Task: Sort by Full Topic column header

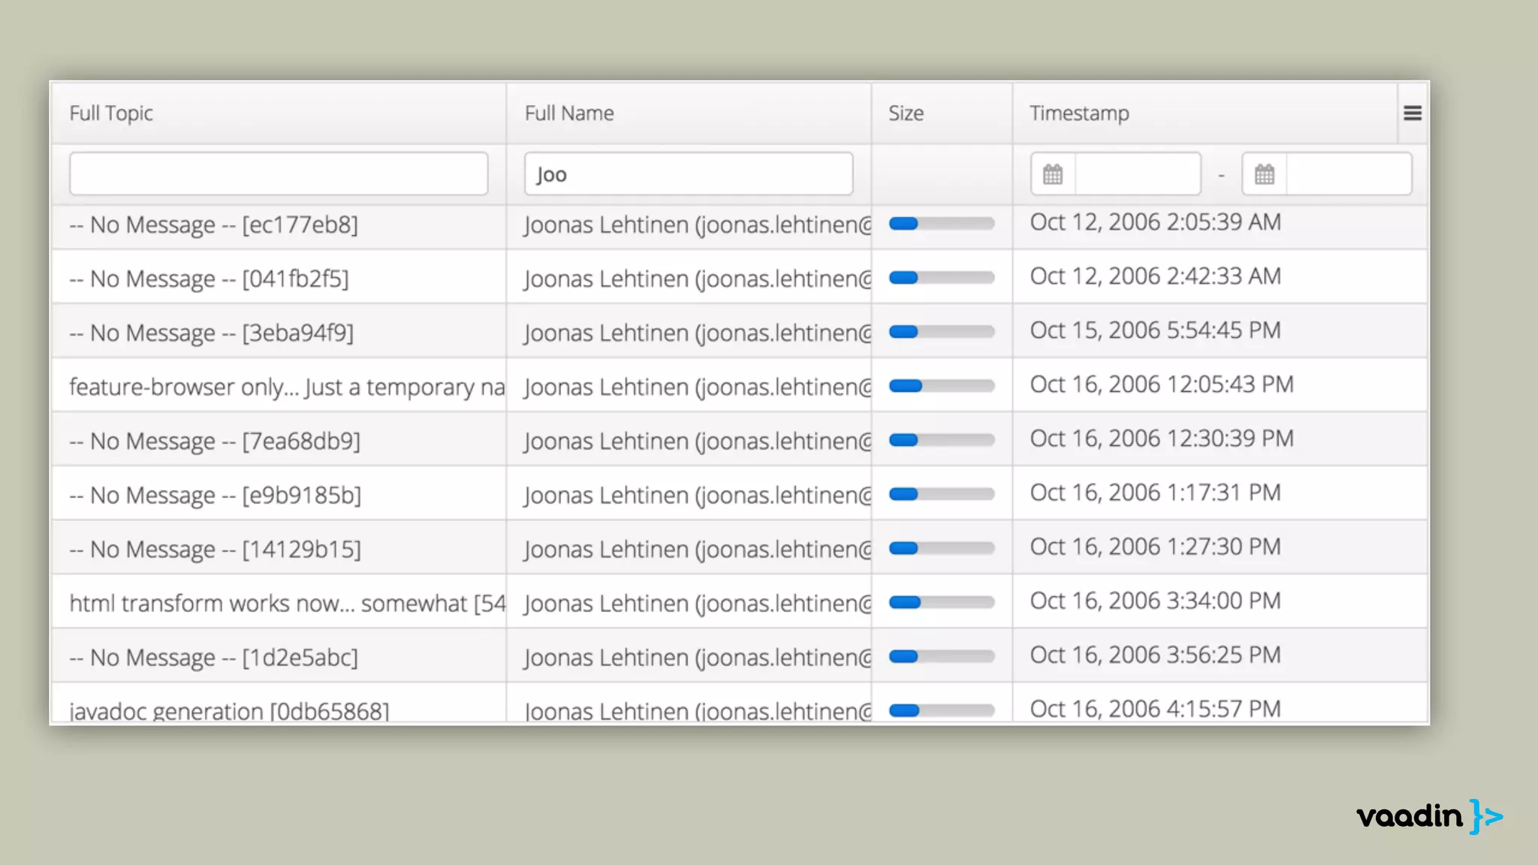Action: click(x=111, y=113)
